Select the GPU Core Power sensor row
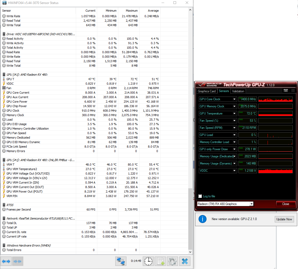 coord(17,102)
